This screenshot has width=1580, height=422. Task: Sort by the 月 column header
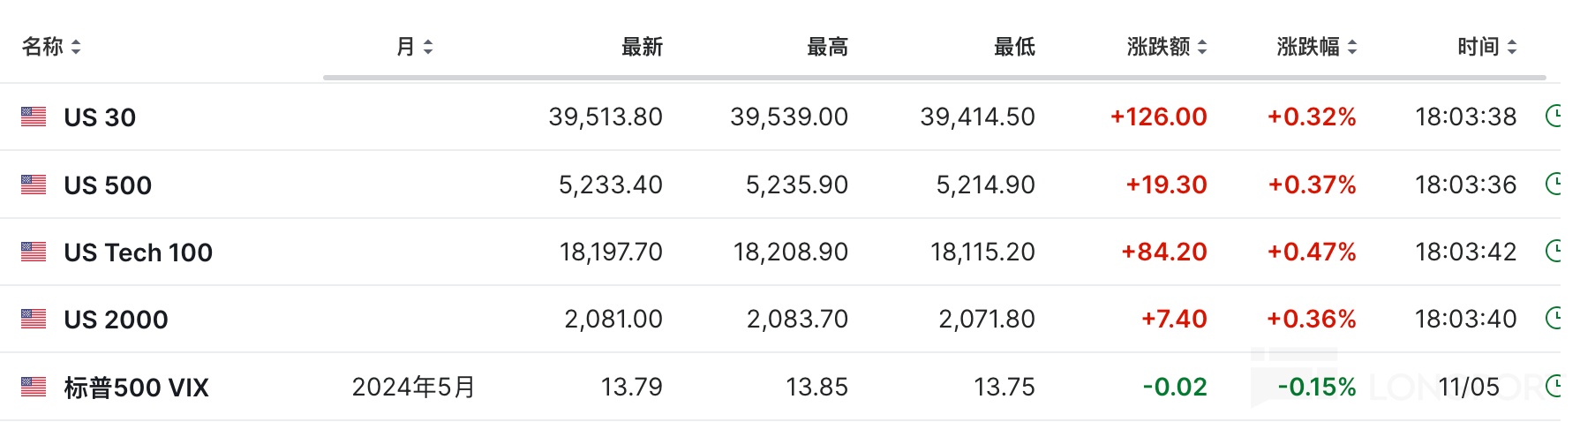(x=414, y=47)
